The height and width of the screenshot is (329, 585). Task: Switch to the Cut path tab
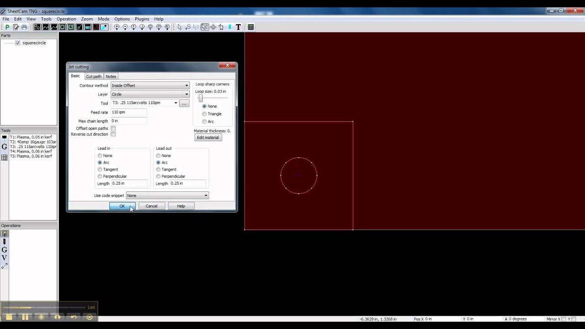[94, 76]
